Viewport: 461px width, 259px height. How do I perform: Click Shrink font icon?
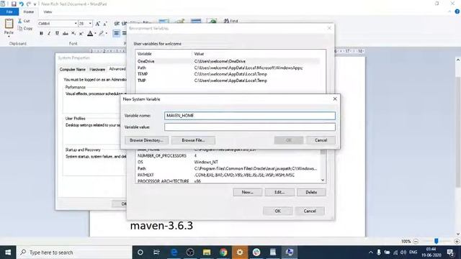point(105,24)
